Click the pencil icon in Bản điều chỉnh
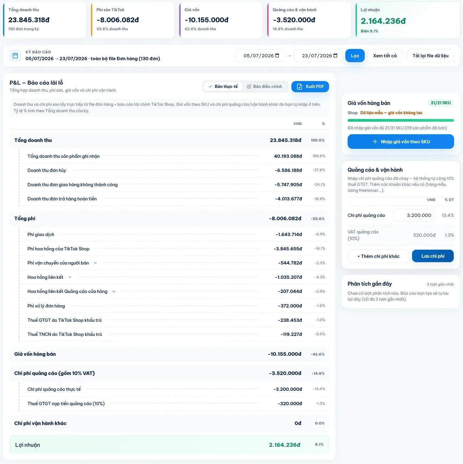Image resolution: width=463 pixels, height=464 pixels. point(249,87)
